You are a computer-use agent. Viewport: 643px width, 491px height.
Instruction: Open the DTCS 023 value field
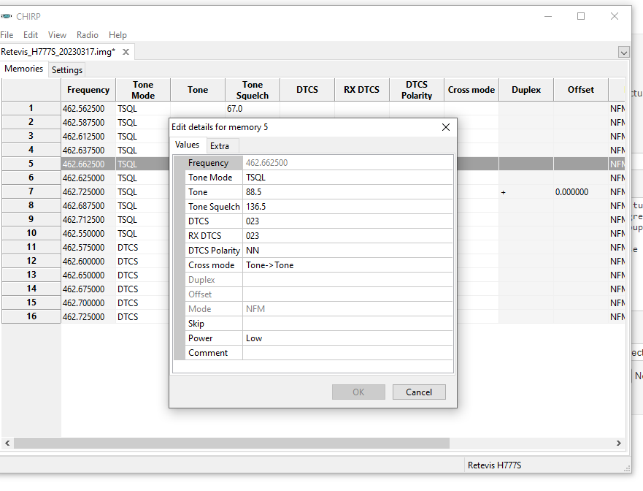347,221
